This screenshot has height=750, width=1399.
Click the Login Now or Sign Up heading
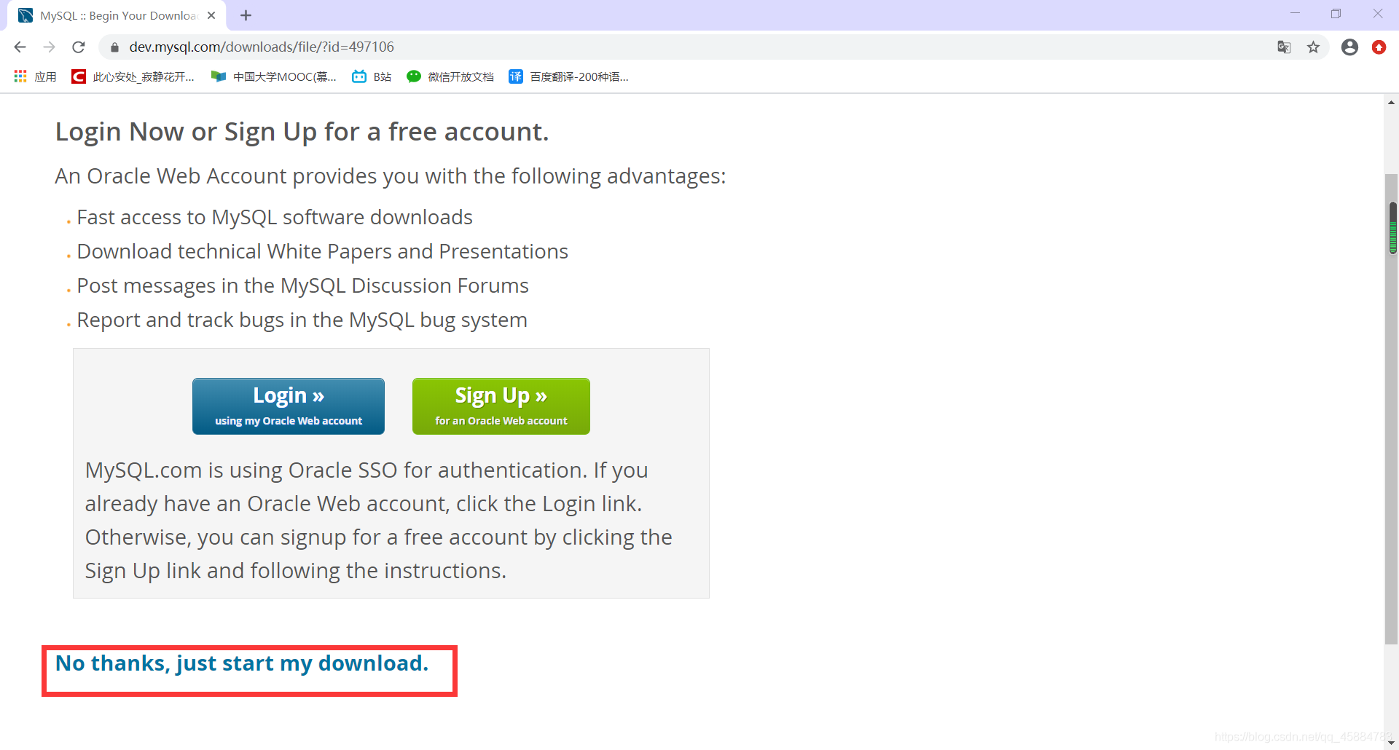[x=302, y=132]
